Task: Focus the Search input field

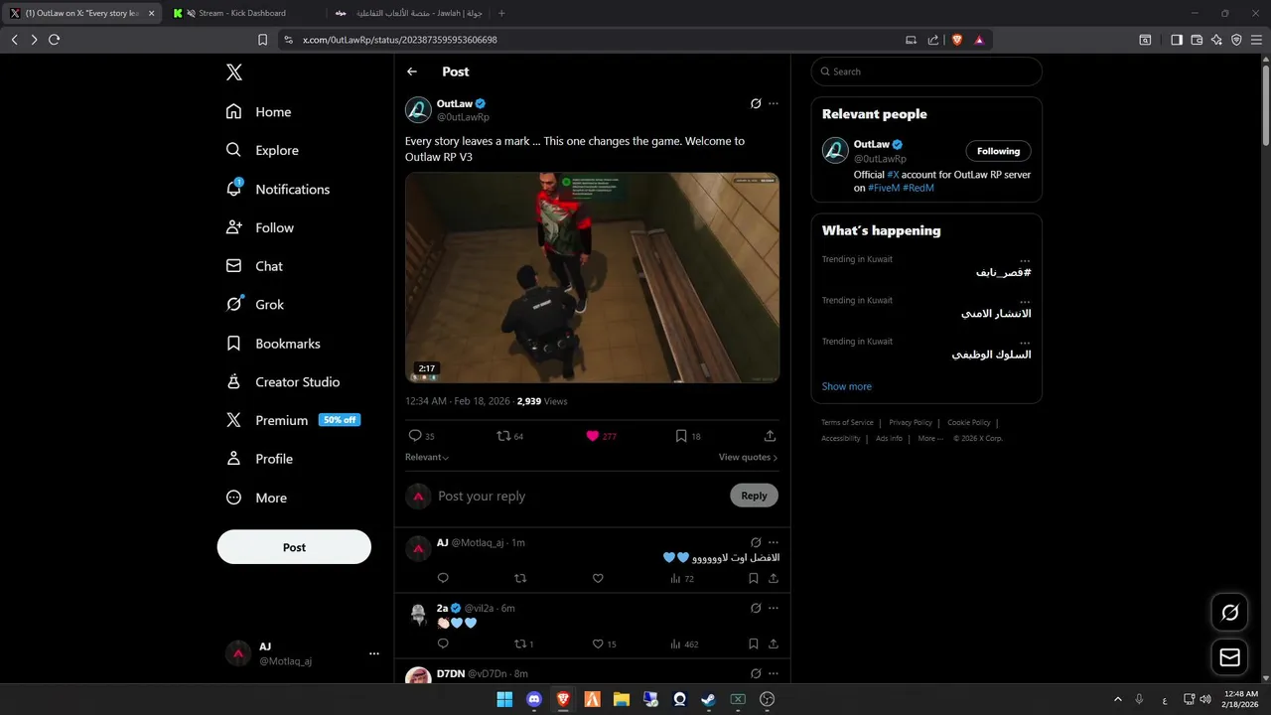Action: click(x=926, y=71)
